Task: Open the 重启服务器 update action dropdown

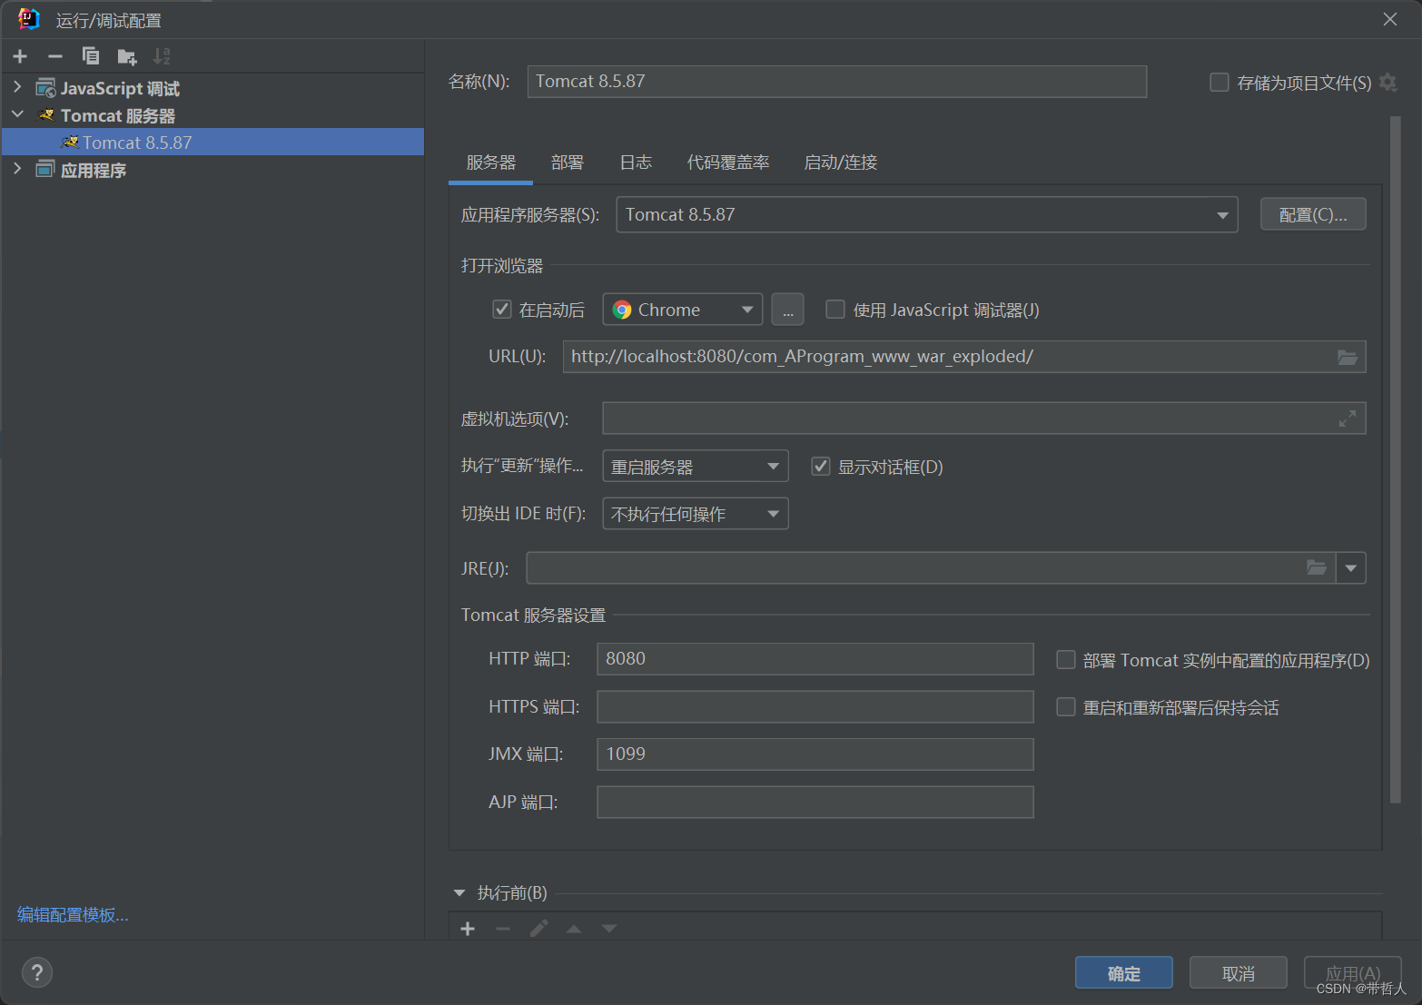Action: (774, 467)
